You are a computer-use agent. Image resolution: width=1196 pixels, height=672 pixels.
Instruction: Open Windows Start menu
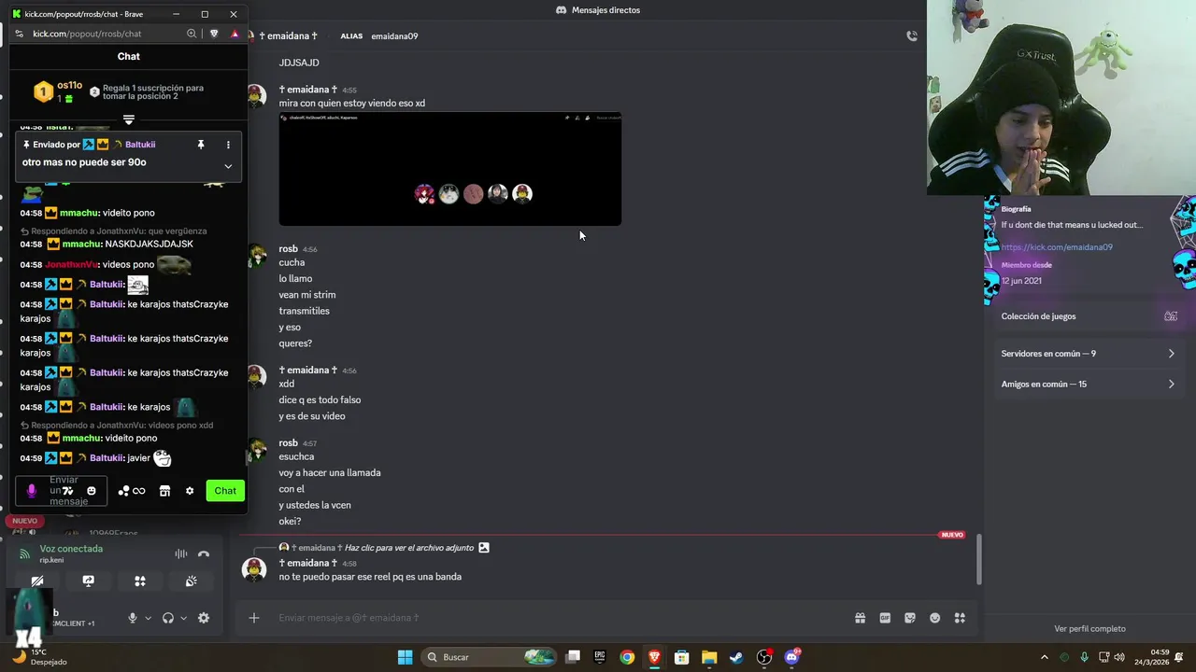pyautogui.click(x=405, y=657)
